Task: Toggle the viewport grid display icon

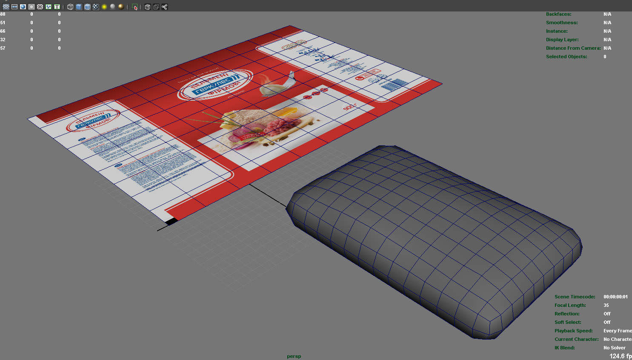Action: point(6,7)
